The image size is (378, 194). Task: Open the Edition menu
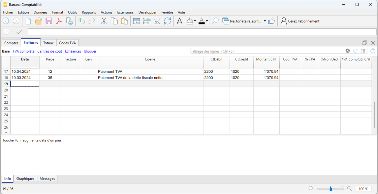(23, 12)
